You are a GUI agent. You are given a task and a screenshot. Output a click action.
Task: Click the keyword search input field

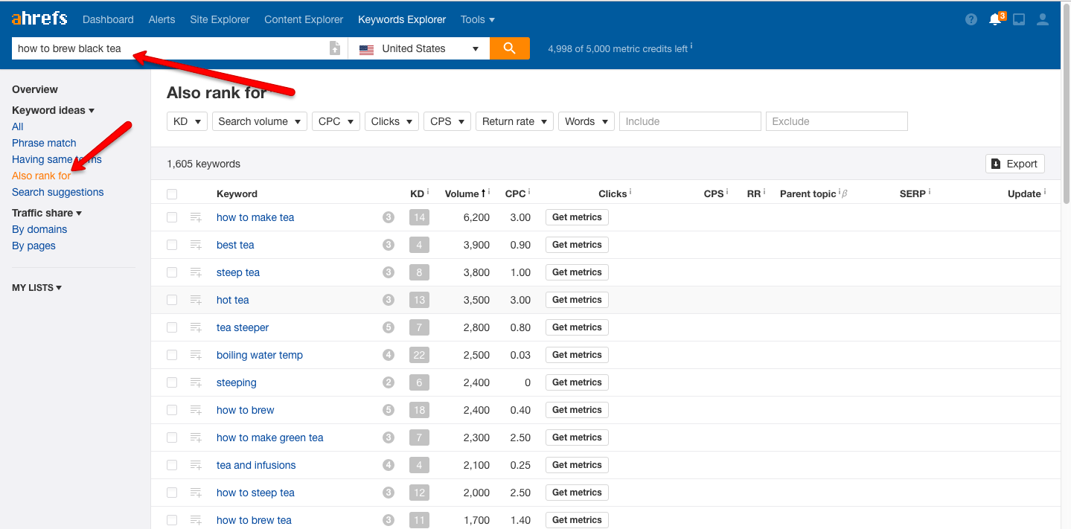tap(170, 48)
